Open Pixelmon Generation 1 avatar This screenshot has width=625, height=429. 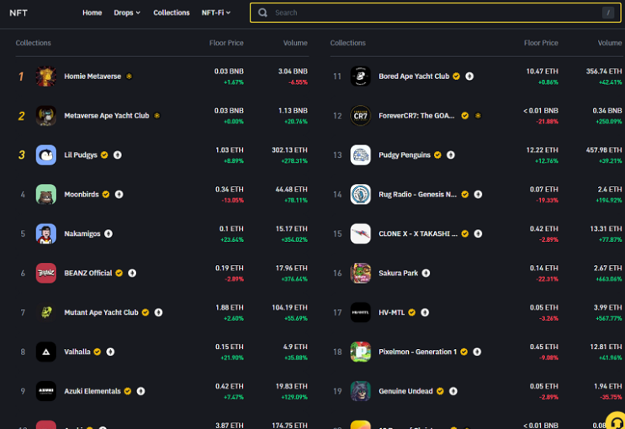pos(360,352)
